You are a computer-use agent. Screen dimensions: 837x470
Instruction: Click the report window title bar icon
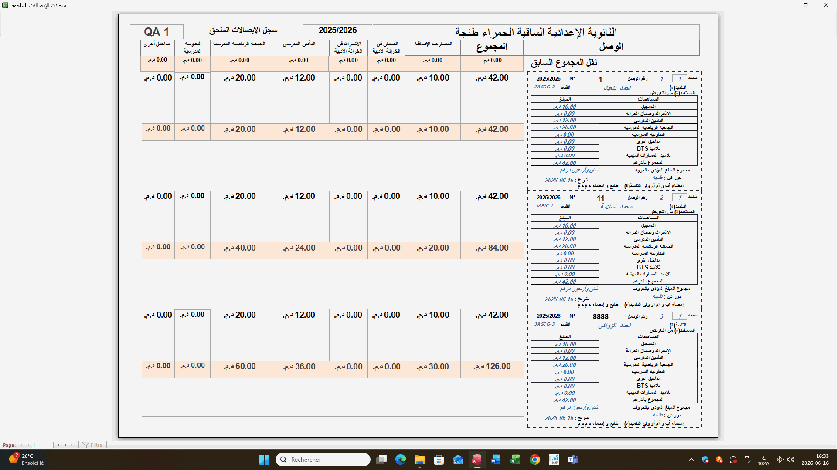coord(5,5)
